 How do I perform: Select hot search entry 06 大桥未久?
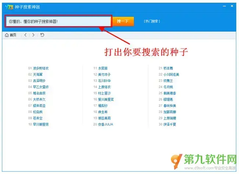(39, 99)
